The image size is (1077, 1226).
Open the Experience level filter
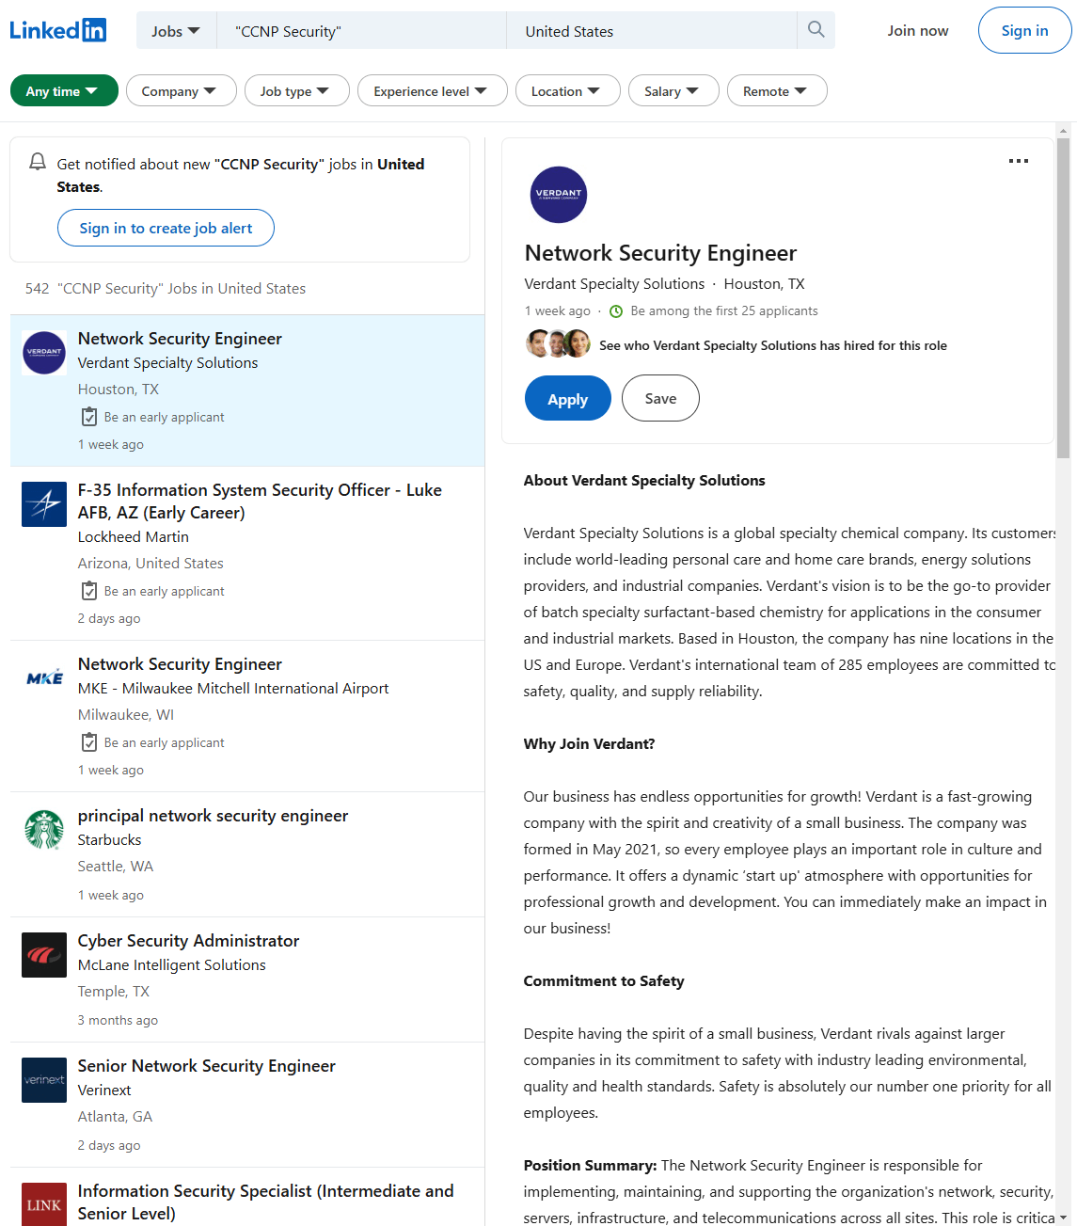click(432, 91)
